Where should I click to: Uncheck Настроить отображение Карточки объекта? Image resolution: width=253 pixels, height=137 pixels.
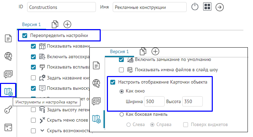pos(112,82)
